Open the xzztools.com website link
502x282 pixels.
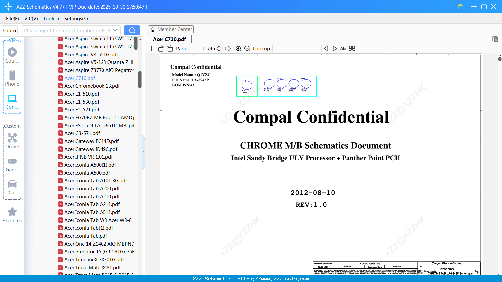pos(273,279)
